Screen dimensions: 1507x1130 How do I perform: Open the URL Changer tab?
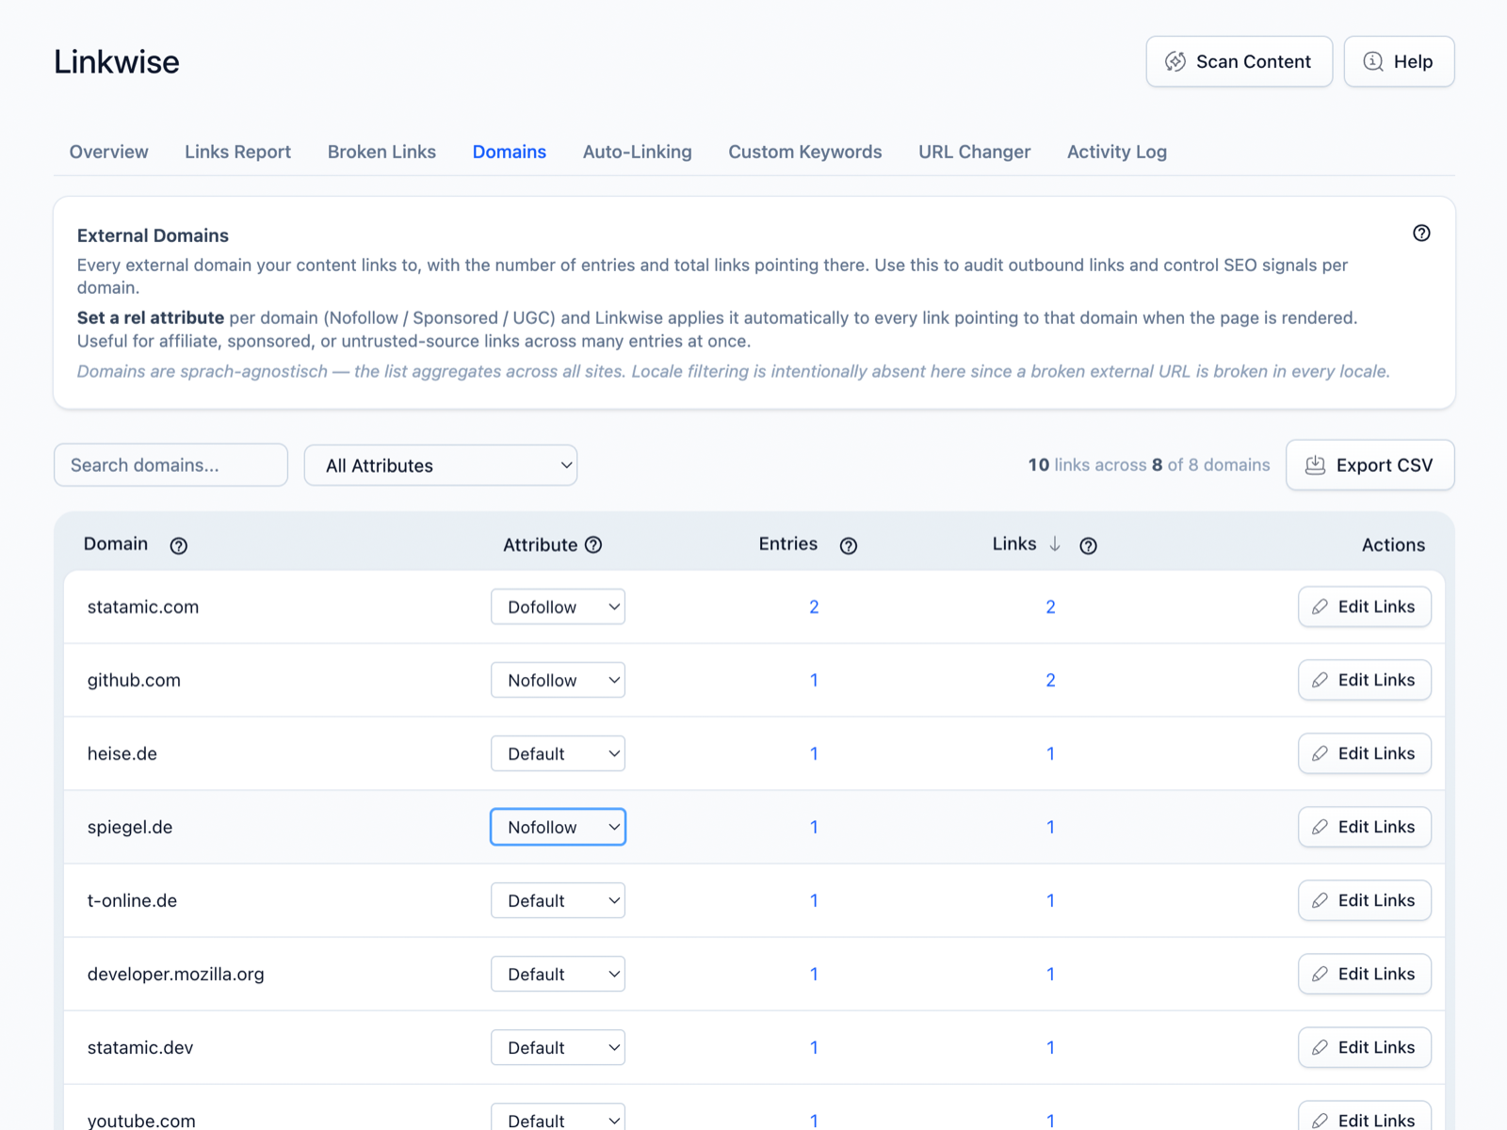(974, 152)
